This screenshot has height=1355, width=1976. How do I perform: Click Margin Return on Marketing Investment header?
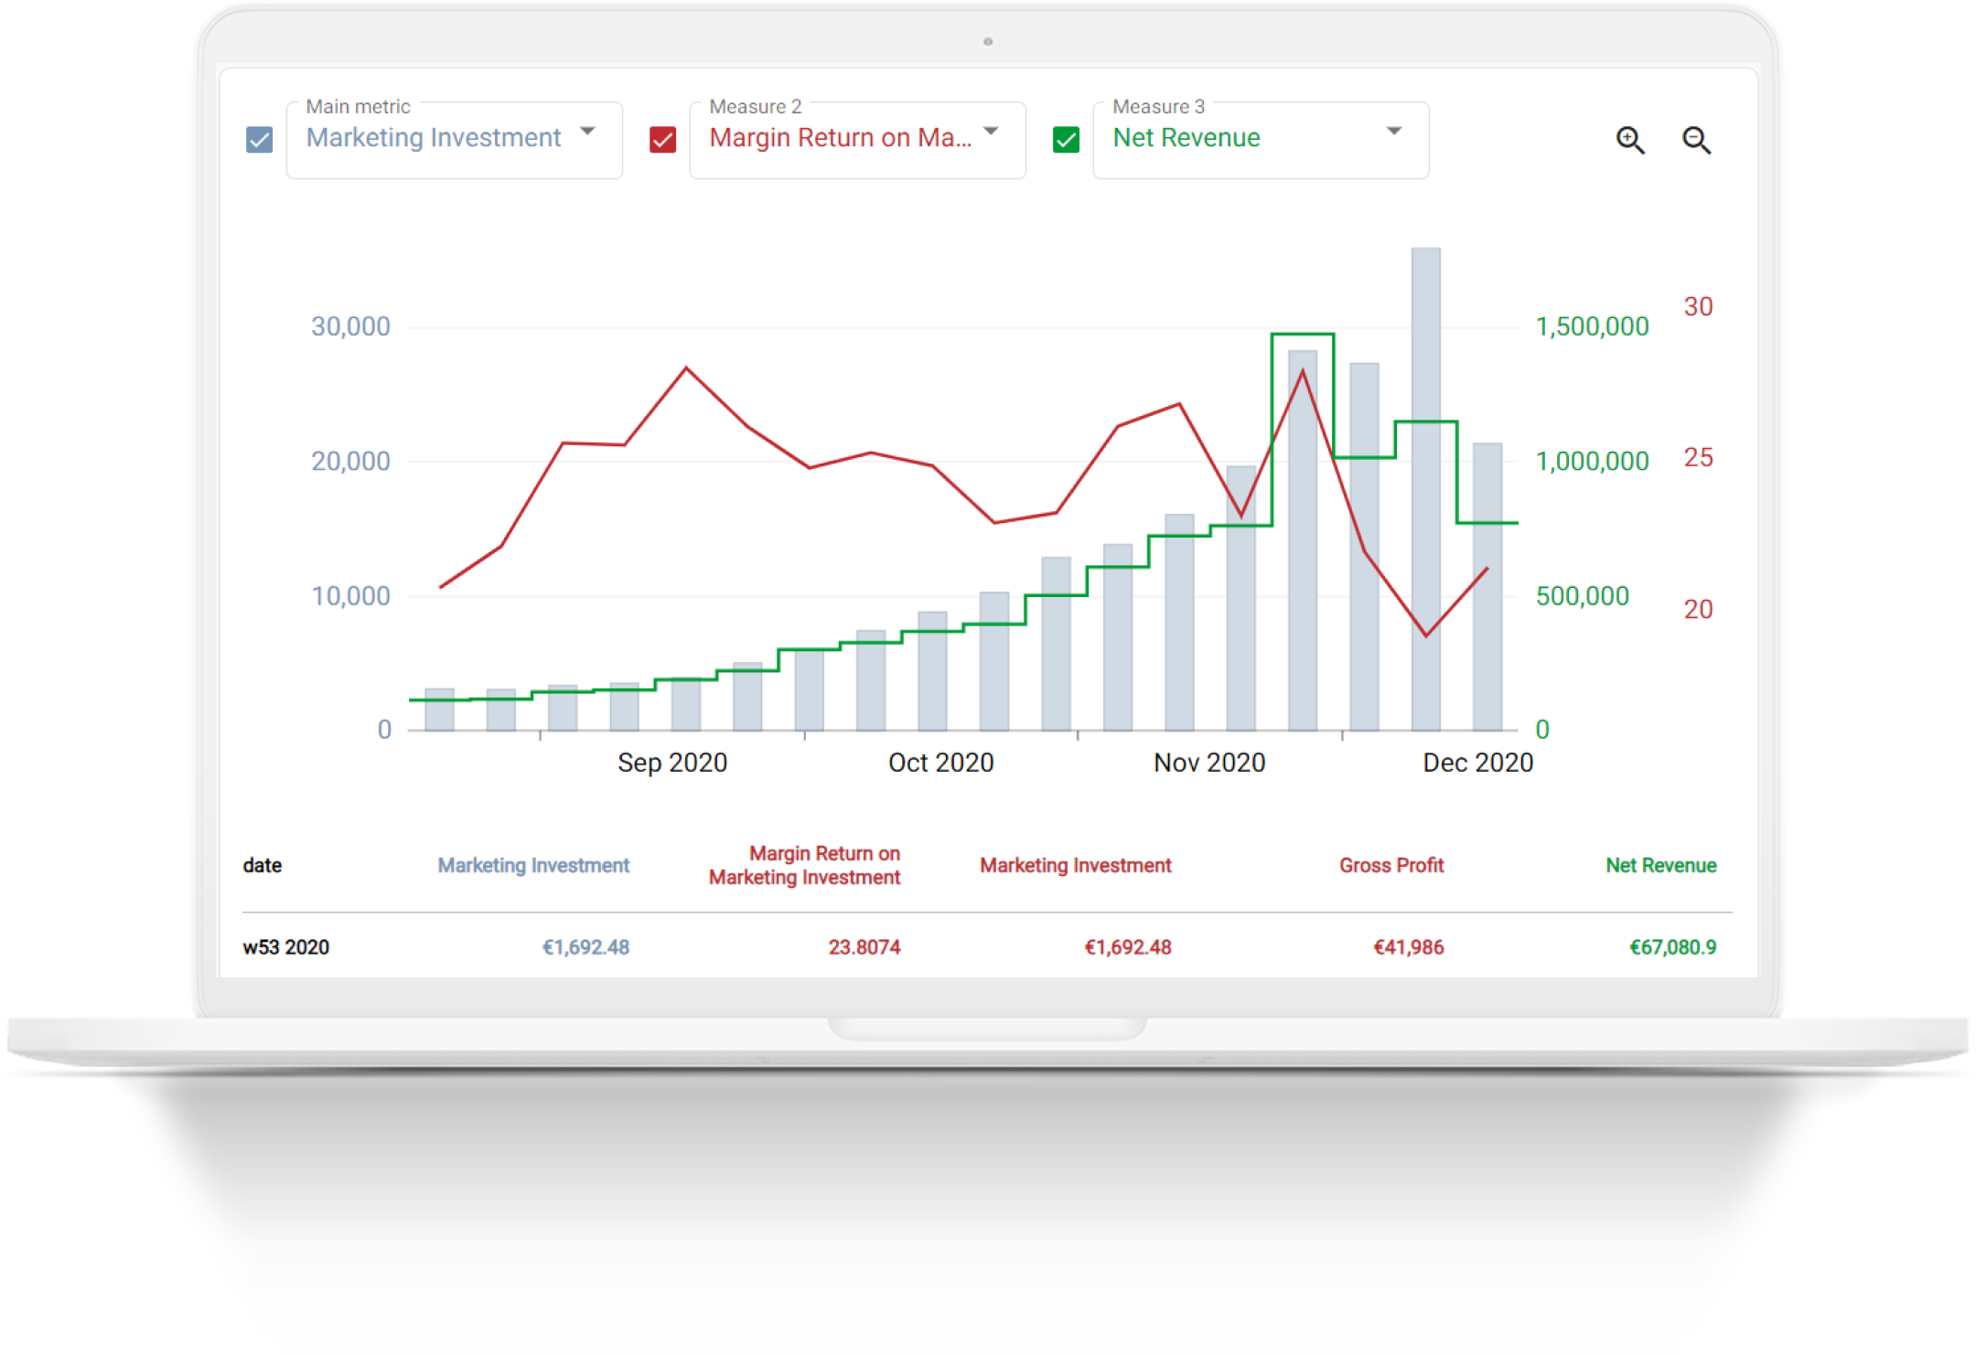tap(805, 865)
